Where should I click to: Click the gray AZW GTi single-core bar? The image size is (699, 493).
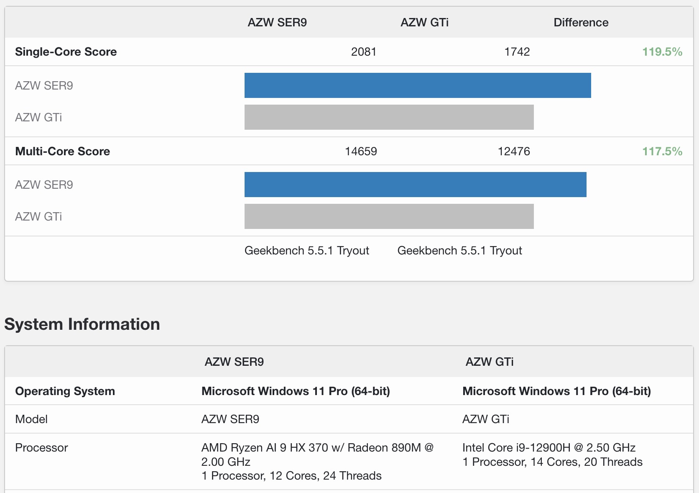(389, 117)
